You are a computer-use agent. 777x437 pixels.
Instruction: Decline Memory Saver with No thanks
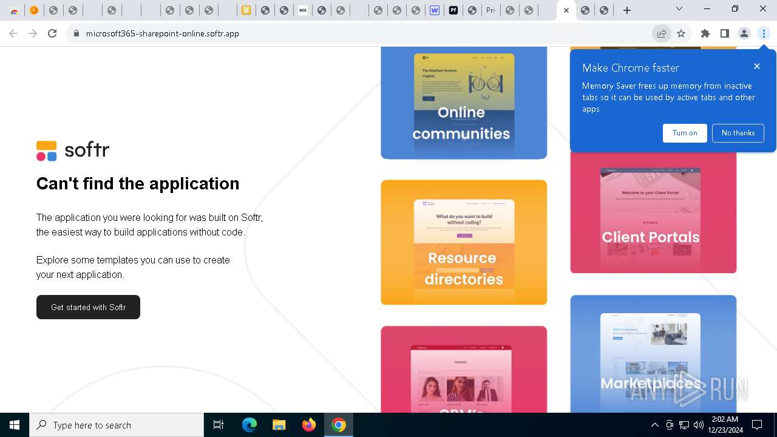tap(738, 133)
